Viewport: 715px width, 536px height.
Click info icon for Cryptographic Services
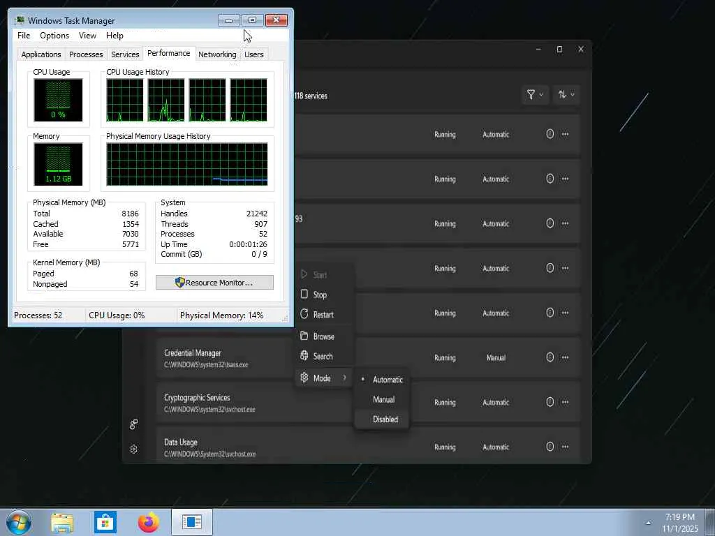pyautogui.click(x=550, y=402)
